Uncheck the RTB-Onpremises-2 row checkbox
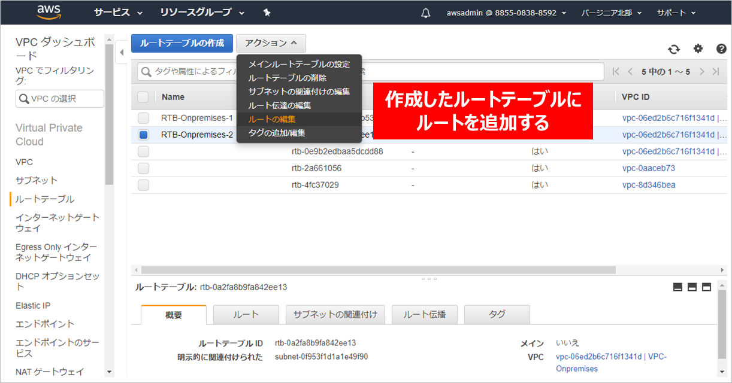The height and width of the screenshot is (383, 732). [143, 135]
